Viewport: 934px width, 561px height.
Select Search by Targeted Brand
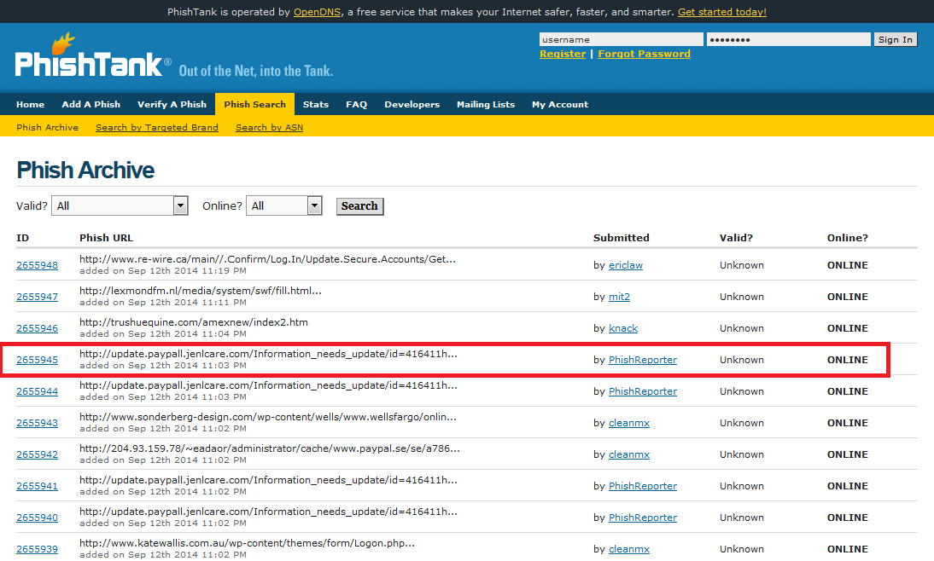pos(156,127)
